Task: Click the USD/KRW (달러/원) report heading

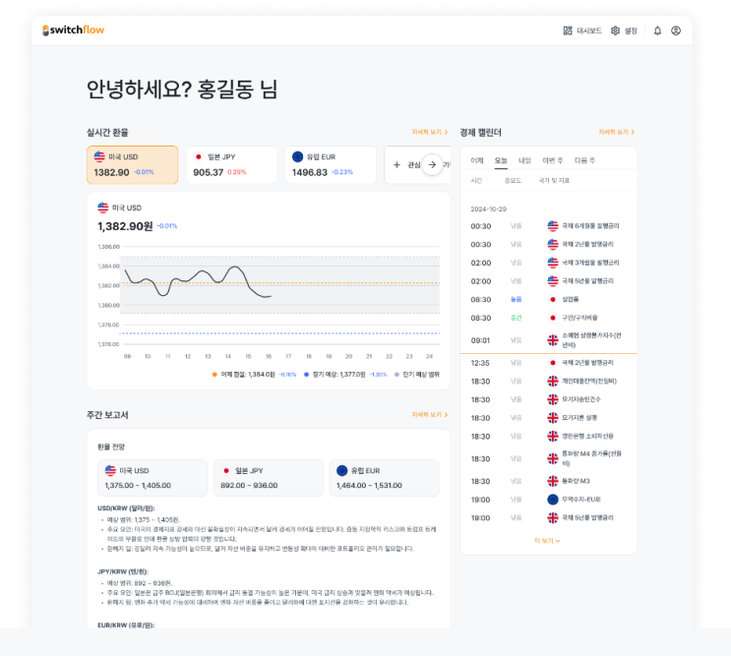Action: pyautogui.click(x=126, y=508)
